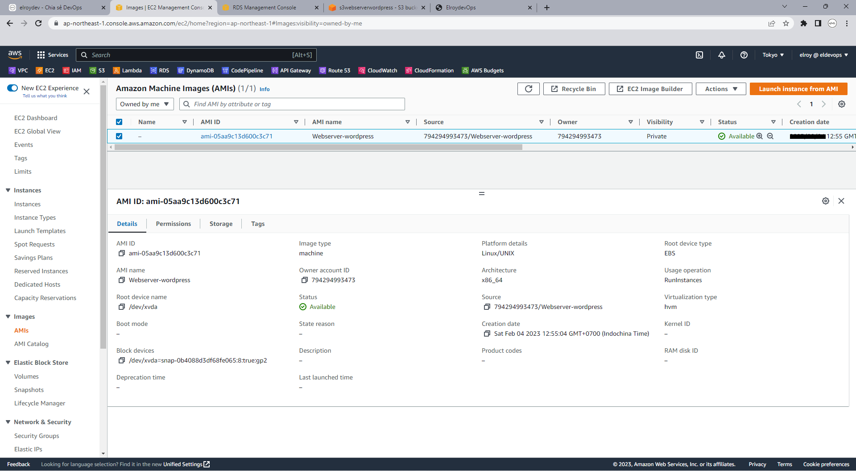The image size is (856, 471).
Task: Open the Route 53 shortcut
Action: (x=335, y=71)
